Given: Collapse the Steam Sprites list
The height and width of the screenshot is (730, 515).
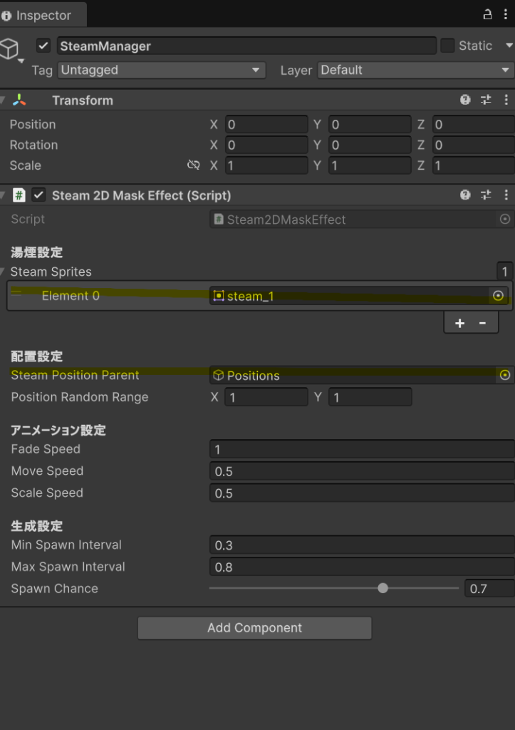Looking at the screenshot, I should (x=4, y=272).
